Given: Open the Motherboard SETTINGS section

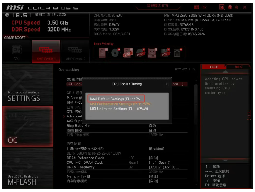Looking at the screenshot, I should point(28,85).
